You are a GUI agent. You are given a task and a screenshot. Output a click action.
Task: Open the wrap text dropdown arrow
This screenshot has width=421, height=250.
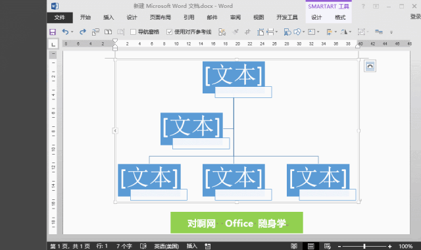318,32
